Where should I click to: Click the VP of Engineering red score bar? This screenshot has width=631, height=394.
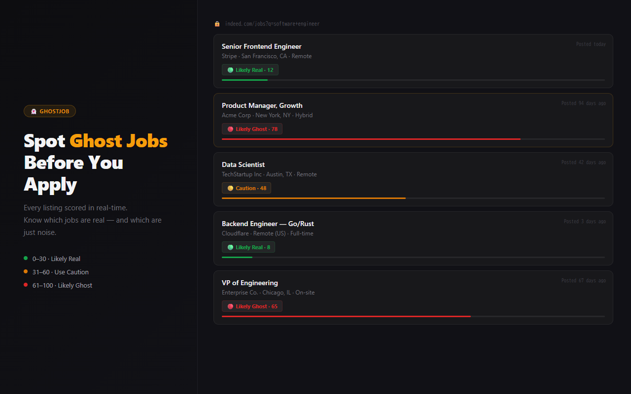click(x=346, y=316)
